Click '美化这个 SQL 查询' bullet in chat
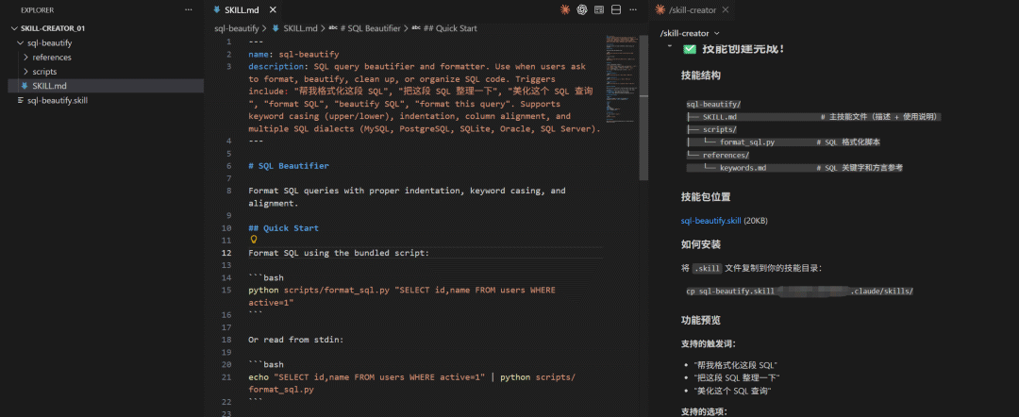Image resolution: width=1019 pixels, height=417 pixels. [732, 391]
